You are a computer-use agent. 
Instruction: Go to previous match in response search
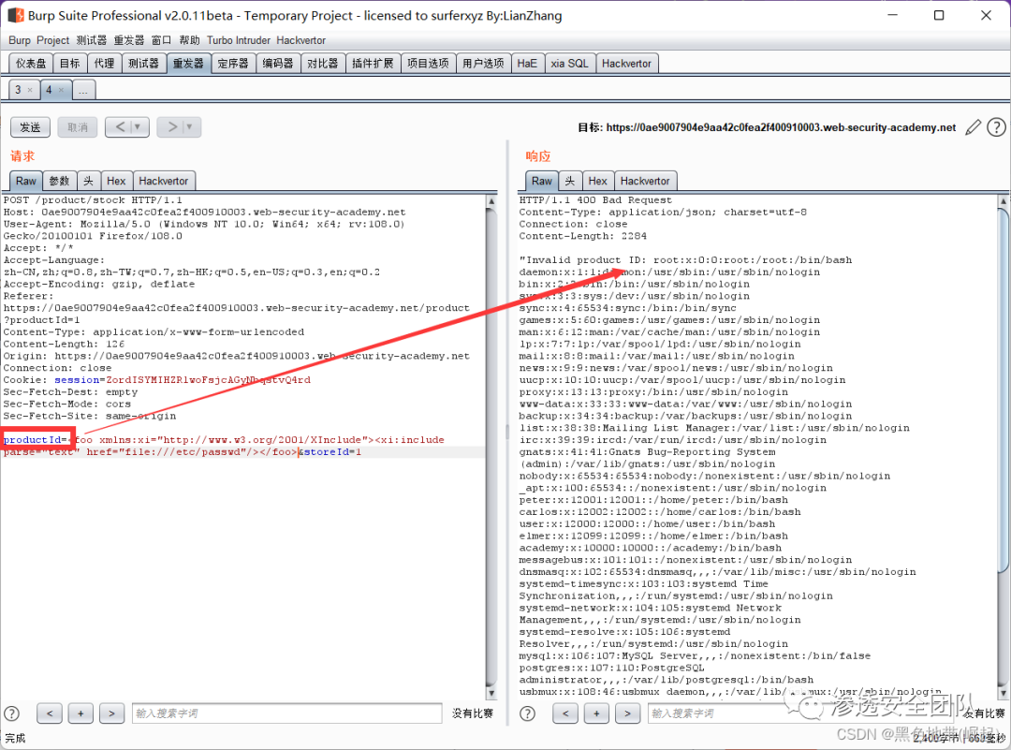(x=565, y=713)
